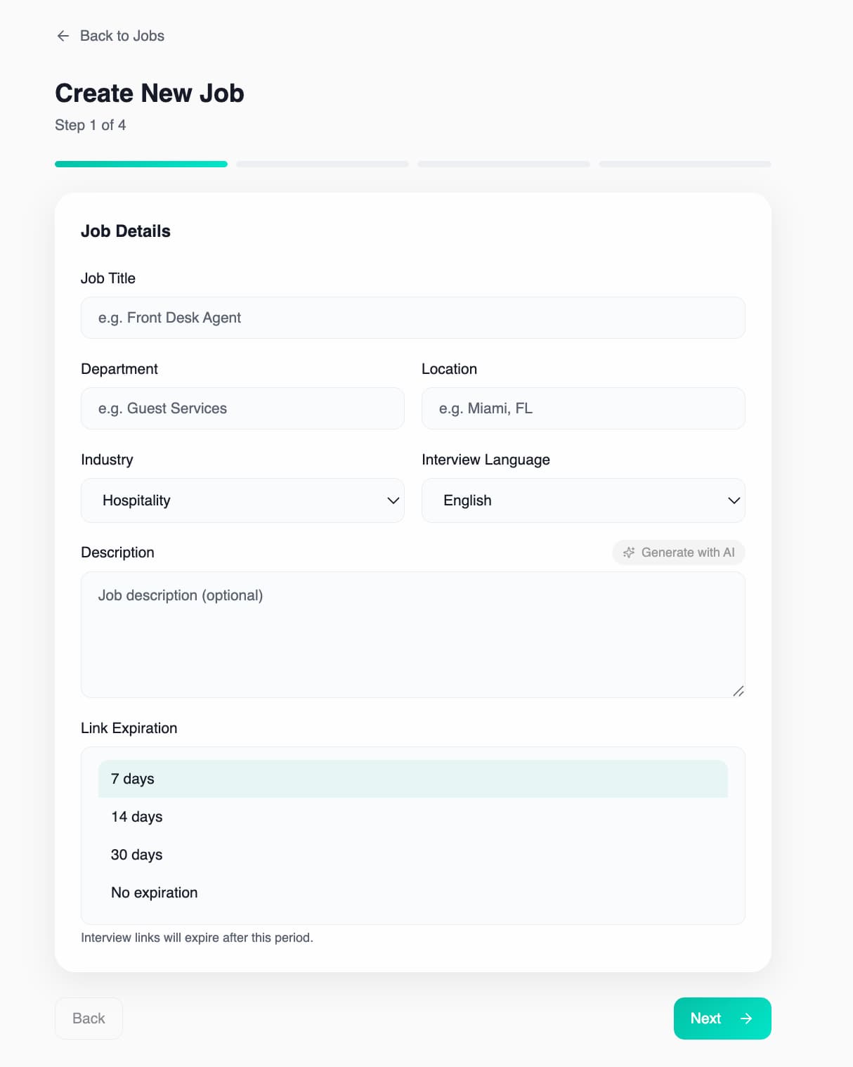Click the Generate with AI button label
This screenshot has width=853, height=1067.
pos(688,552)
